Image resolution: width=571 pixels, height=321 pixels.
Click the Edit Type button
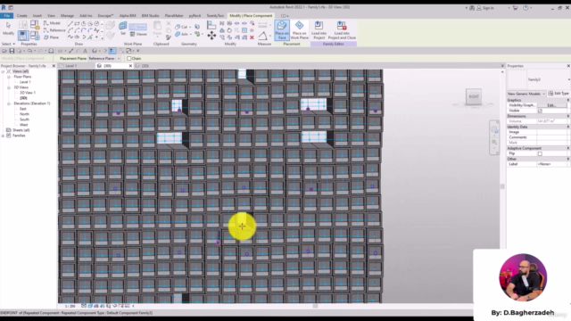559,94
